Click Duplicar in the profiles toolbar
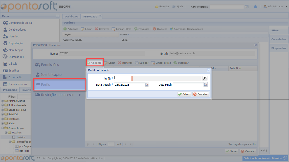Screen dimensions: 289x162 click(142, 63)
